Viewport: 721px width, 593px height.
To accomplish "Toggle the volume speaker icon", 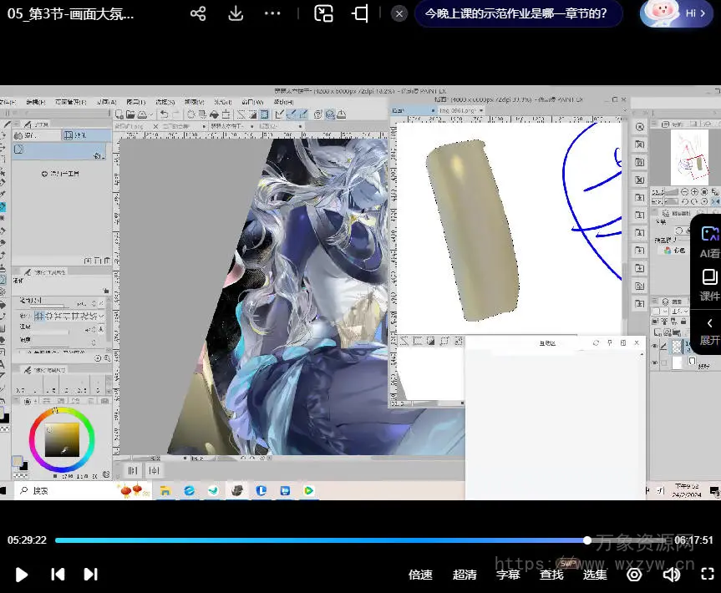I will coord(671,575).
